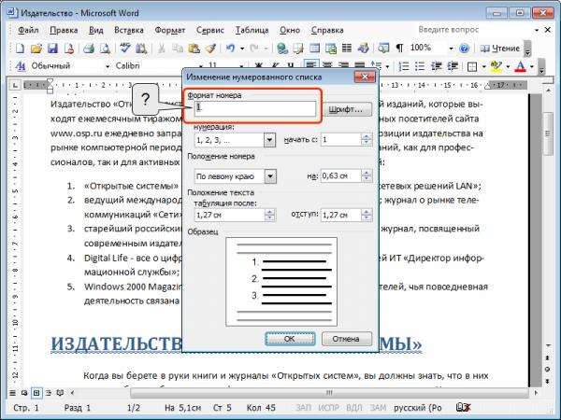Adjust the 'отступ: 1,27 см' spinner

coord(367,215)
